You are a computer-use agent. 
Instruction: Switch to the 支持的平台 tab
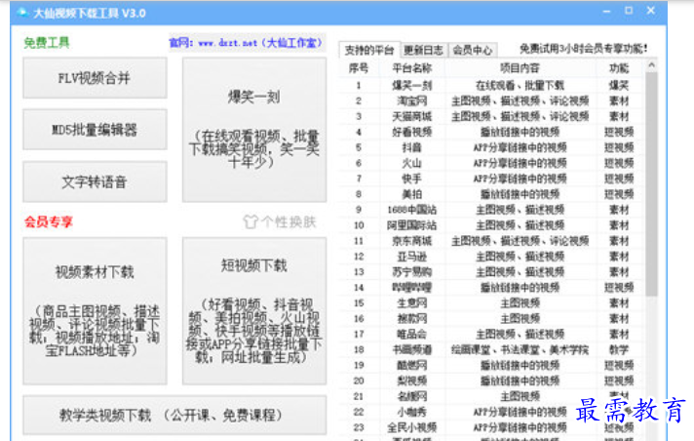coord(369,50)
